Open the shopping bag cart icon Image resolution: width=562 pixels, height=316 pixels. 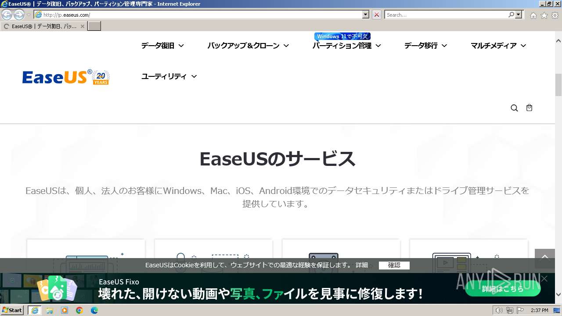click(529, 108)
